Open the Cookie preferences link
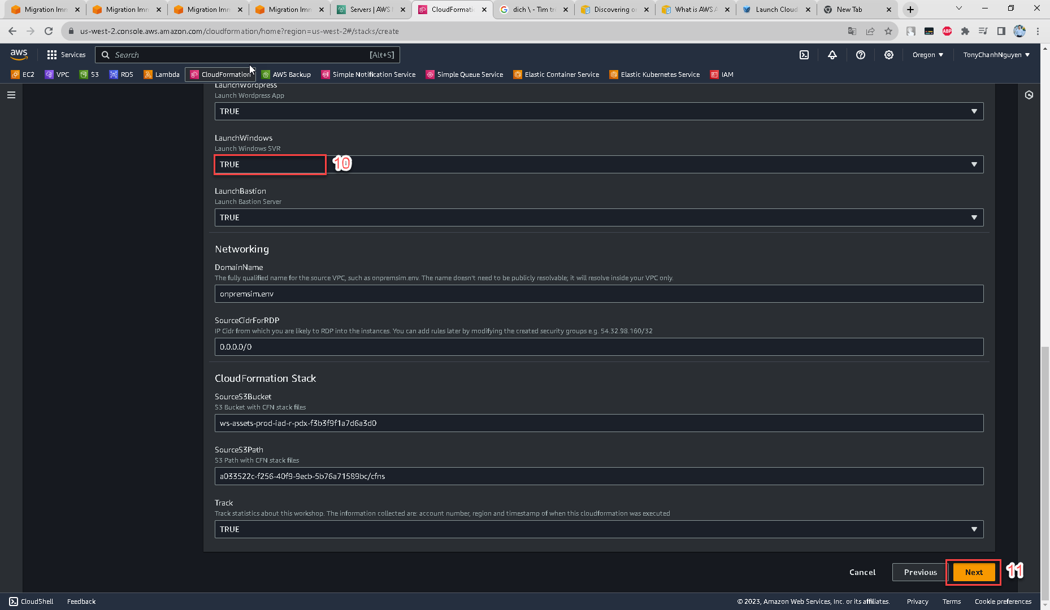Screen dimensions: 1050x610 tap(1003, 602)
